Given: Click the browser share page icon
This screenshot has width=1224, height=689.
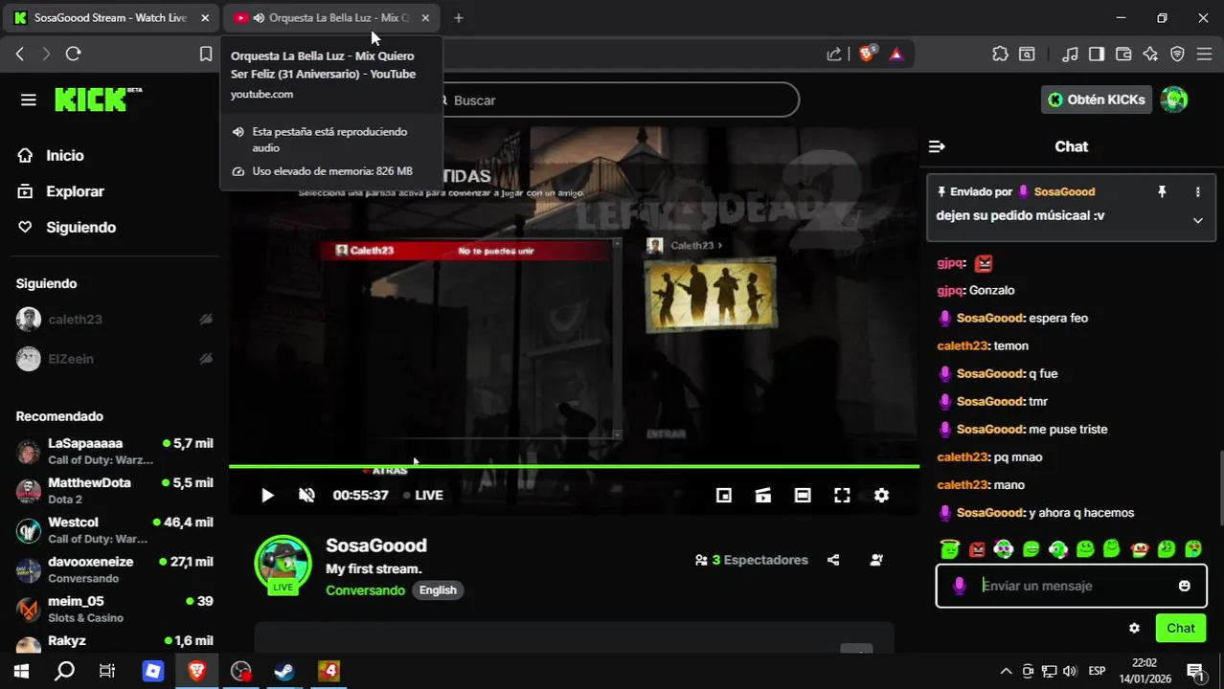Looking at the screenshot, I should (834, 55).
